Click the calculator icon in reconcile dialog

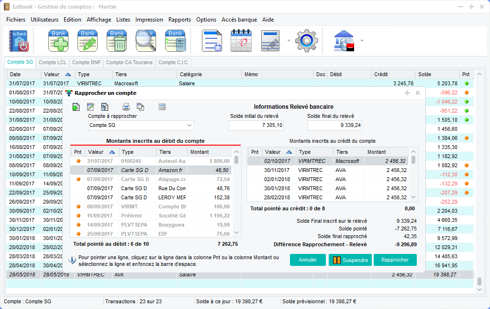[162, 107]
